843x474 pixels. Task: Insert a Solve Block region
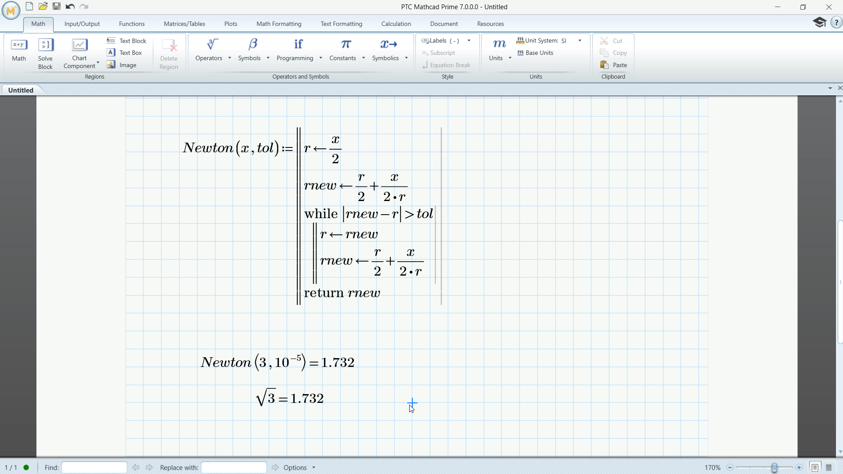tap(45, 54)
